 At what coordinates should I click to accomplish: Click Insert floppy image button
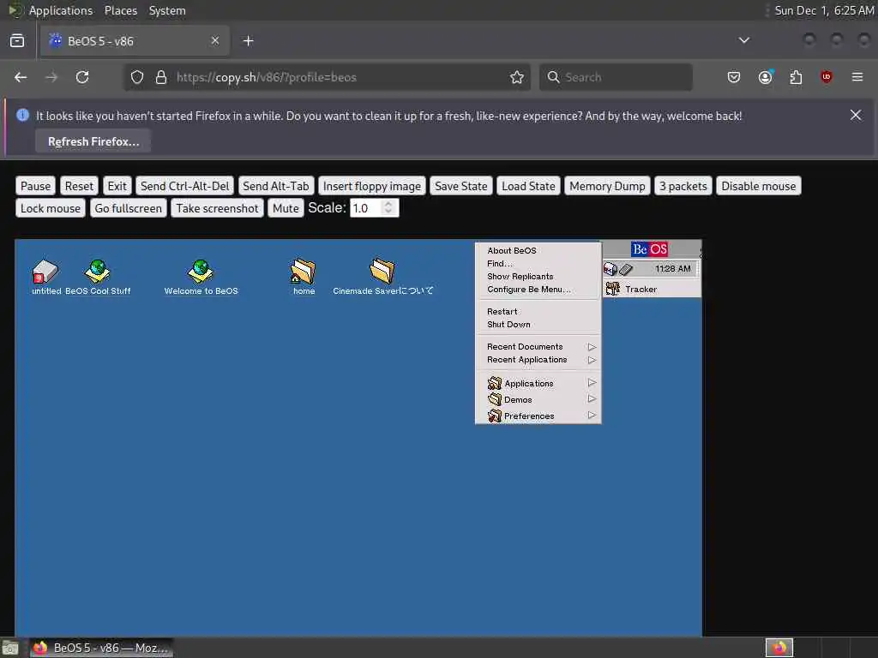[372, 186]
